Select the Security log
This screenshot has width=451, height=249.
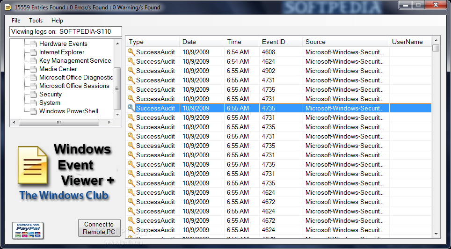click(x=51, y=95)
